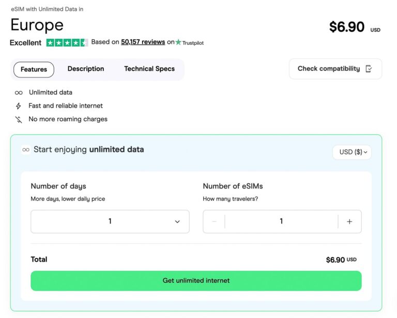
Task: Click the green Trustpilot star rating
Action: click(67, 42)
